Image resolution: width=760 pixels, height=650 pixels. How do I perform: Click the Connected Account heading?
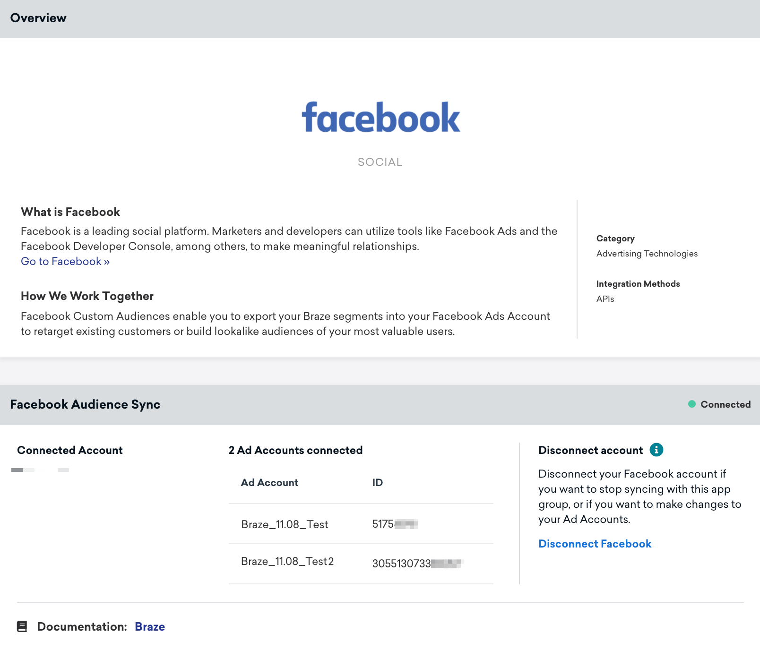click(x=70, y=450)
